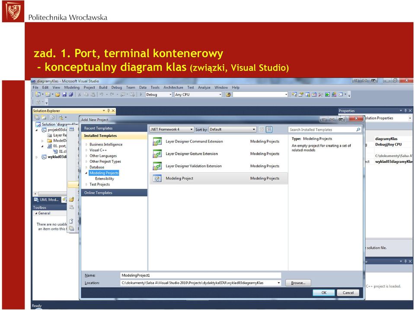Select Other Languages category
The width and height of the screenshot is (415, 310).
[103, 156]
